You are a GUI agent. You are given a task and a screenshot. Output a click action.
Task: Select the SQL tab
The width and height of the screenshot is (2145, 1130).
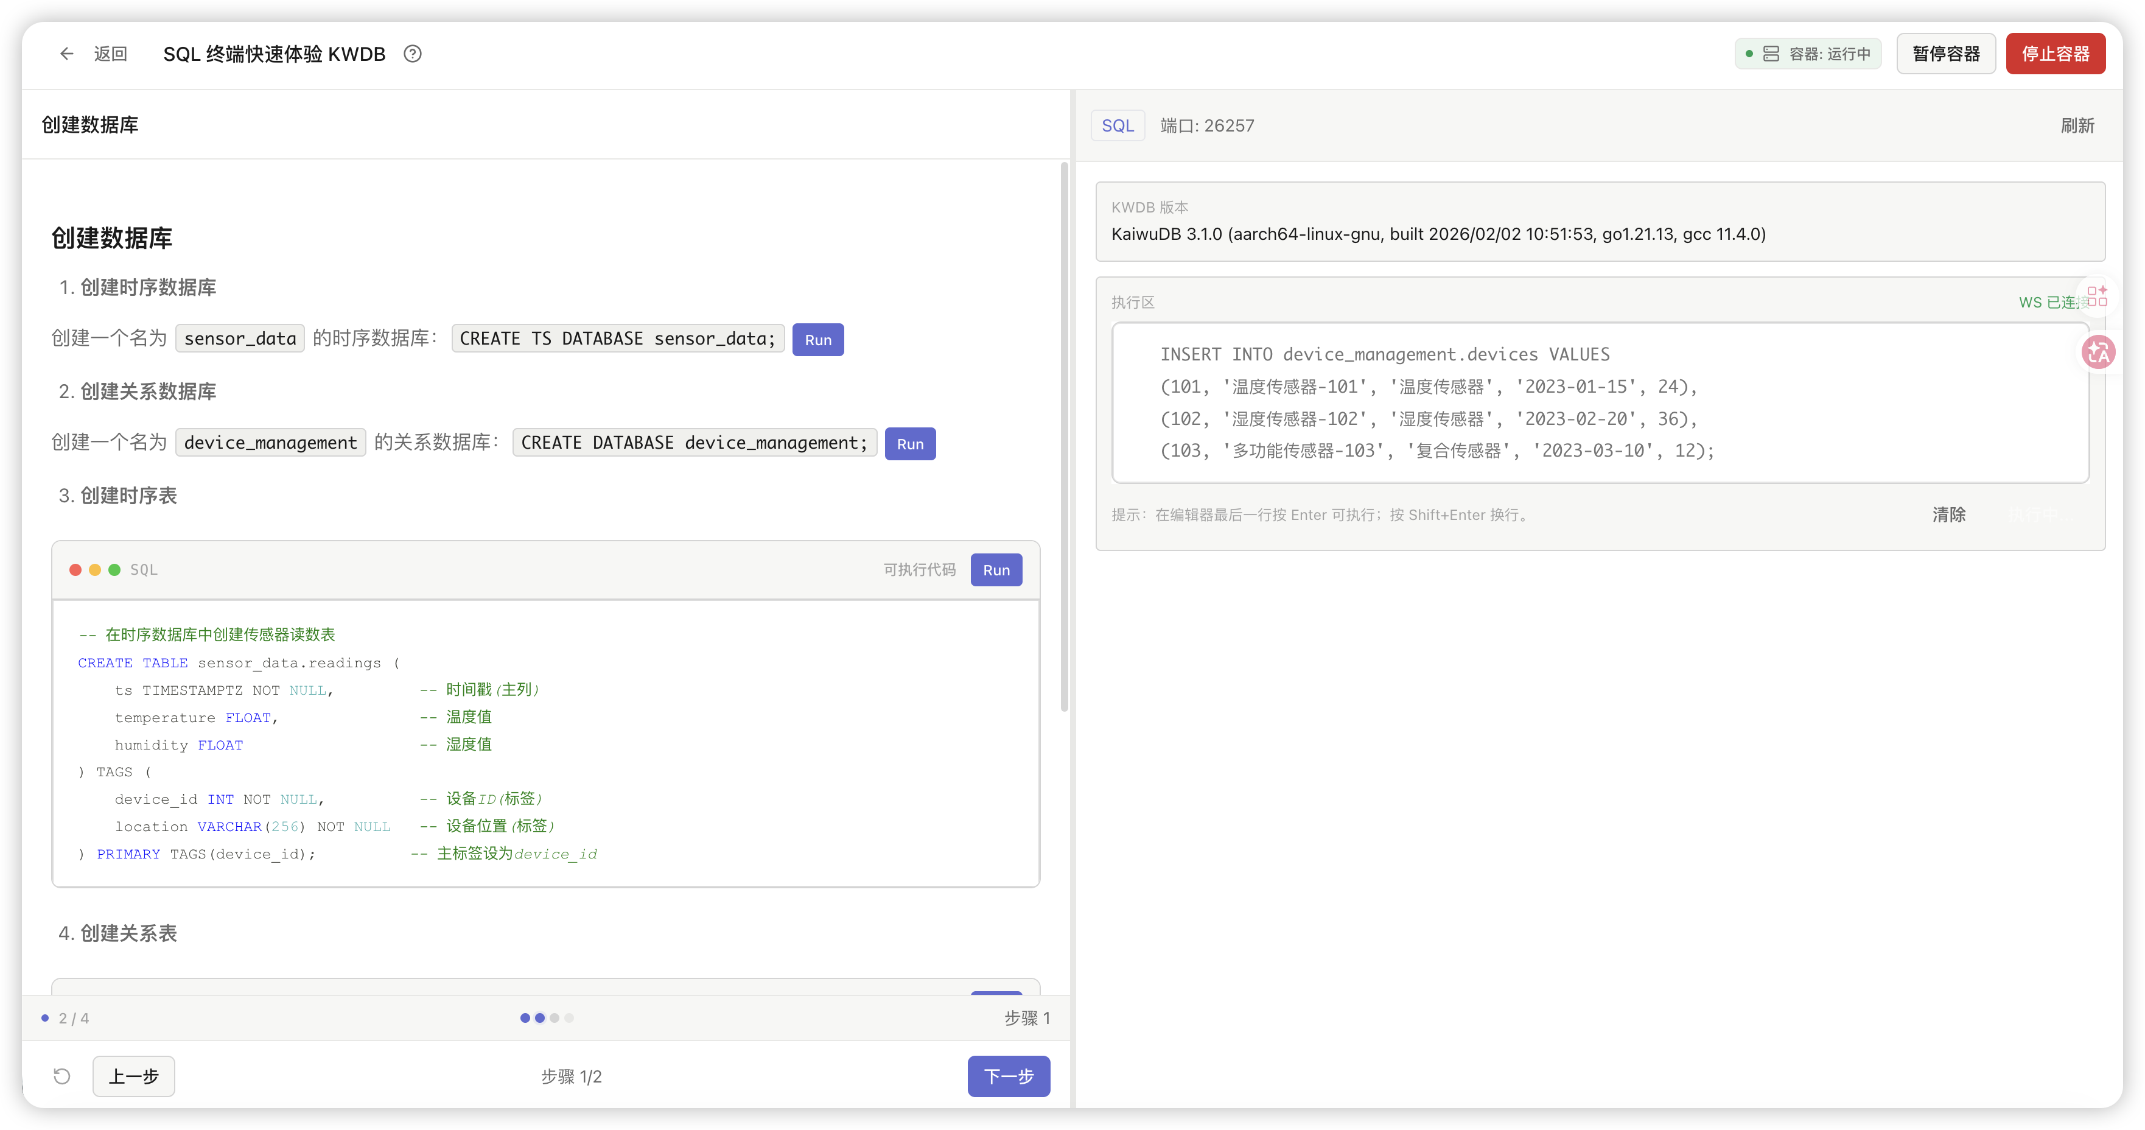pos(1118,126)
